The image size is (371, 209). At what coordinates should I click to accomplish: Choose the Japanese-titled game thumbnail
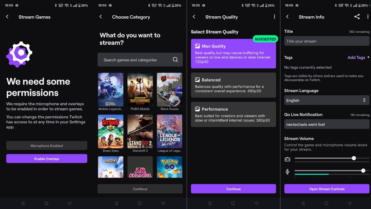coord(140,167)
